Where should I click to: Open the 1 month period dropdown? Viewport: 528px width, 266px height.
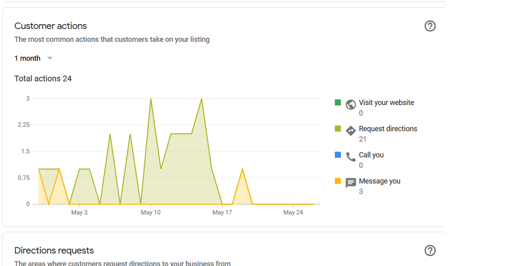point(33,58)
